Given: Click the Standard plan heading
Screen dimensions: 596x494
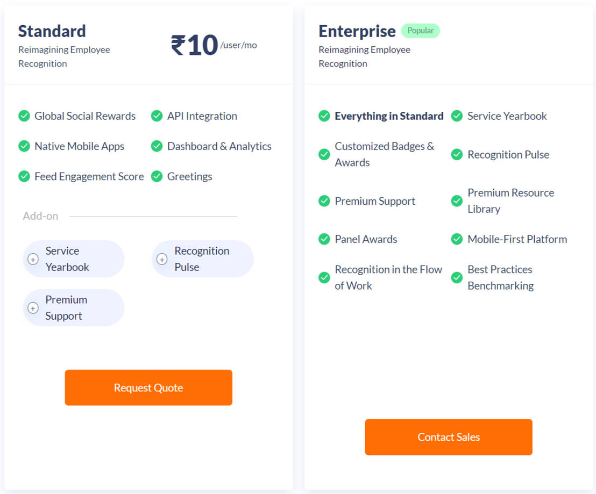Looking at the screenshot, I should pyautogui.click(x=52, y=31).
